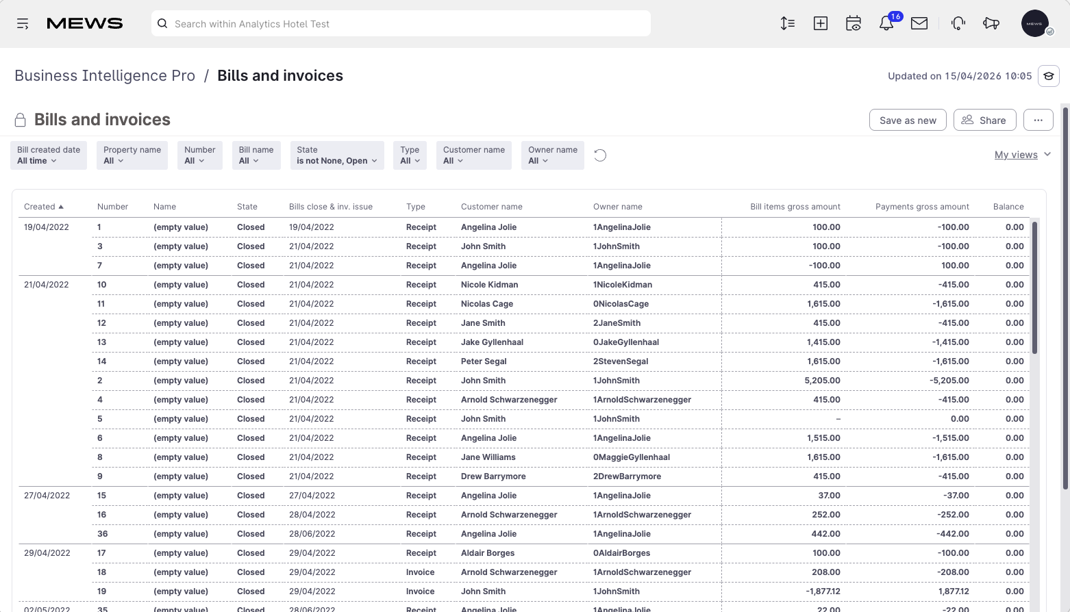Click the 5,205.00 gross amount cell
Screen dimensions: 1070x612
click(x=822, y=381)
